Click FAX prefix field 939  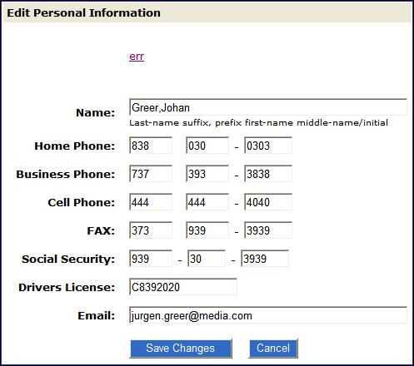click(207, 230)
